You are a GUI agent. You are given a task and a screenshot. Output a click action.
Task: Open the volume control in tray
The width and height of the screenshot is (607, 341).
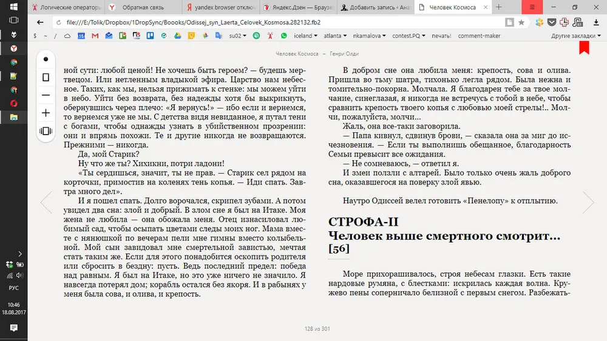tap(19, 275)
